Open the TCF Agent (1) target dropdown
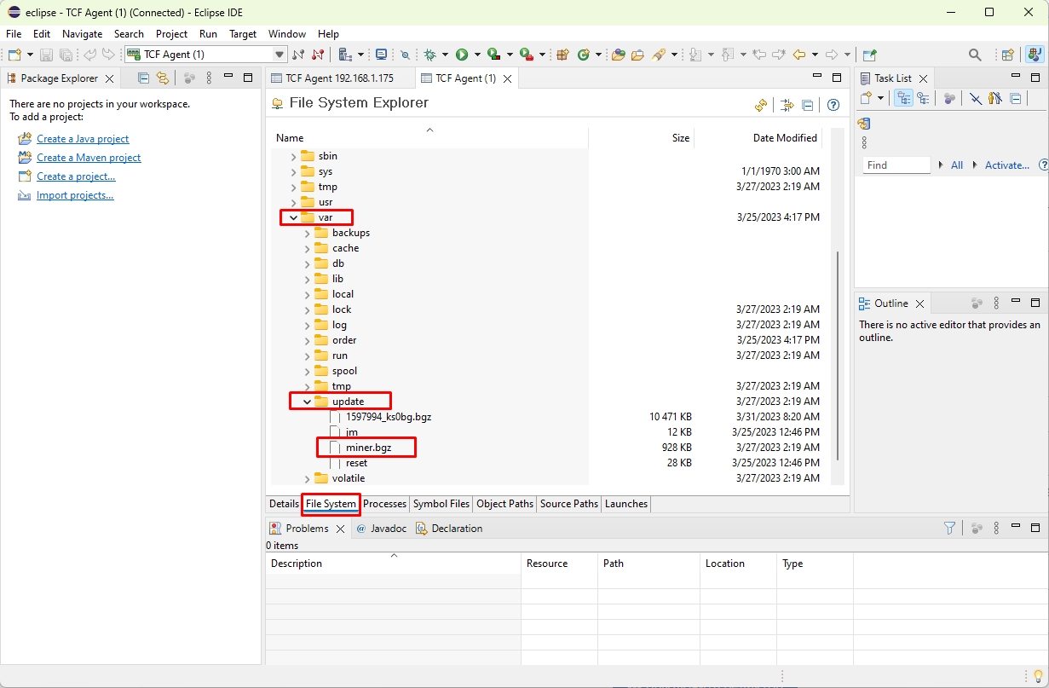This screenshot has width=1049, height=688. tap(279, 55)
